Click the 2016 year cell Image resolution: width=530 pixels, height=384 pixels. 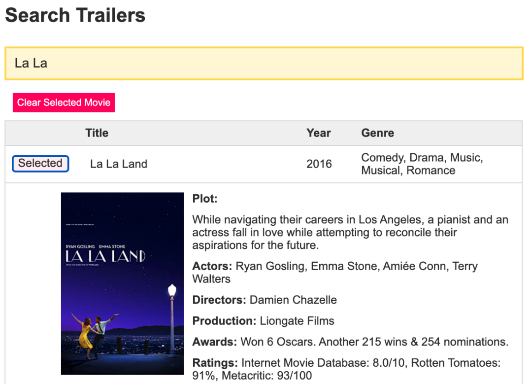[x=319, y=164]
